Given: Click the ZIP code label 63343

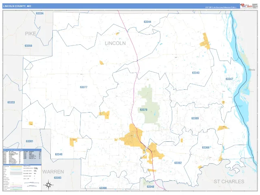Looking at the screenshot, I should pos(196,73).
